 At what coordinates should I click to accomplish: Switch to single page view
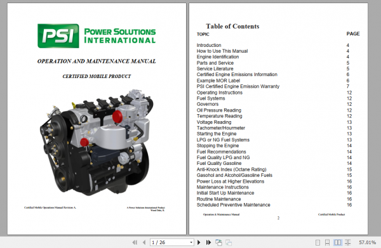[x=317, y=242]
